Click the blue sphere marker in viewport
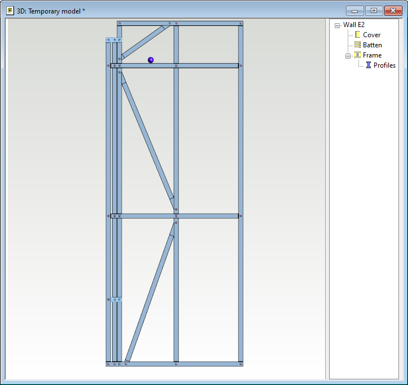Viewport: 408px width, 385px height. pos(150,60)
